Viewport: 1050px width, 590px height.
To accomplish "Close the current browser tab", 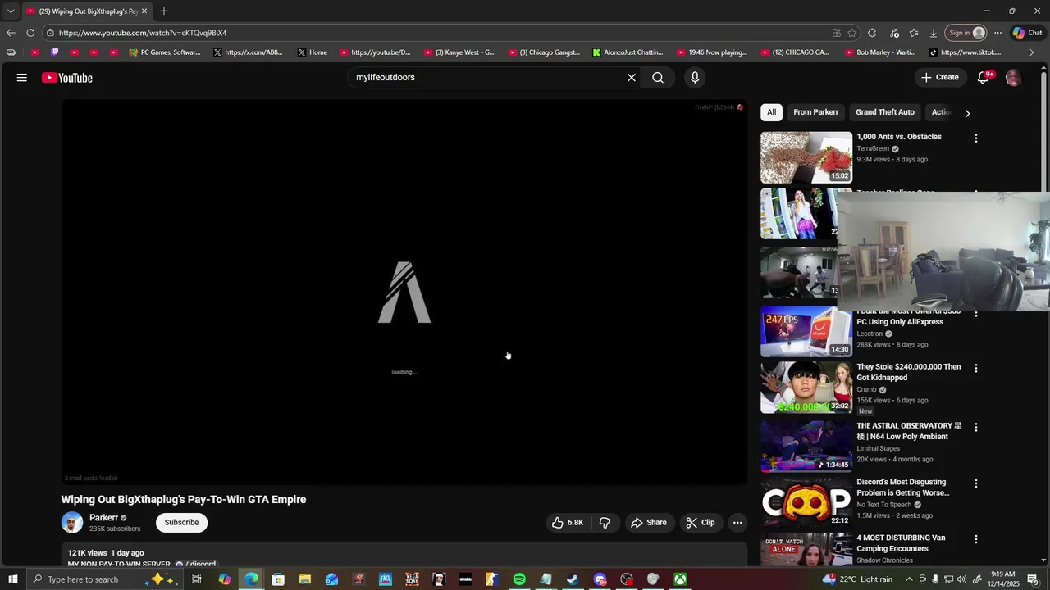I will tap(144, 11).
